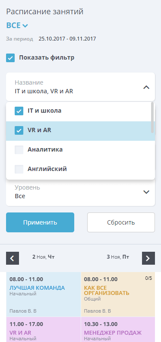
Task: Open the Уровень dropdown field
Action: pos(80,193)
